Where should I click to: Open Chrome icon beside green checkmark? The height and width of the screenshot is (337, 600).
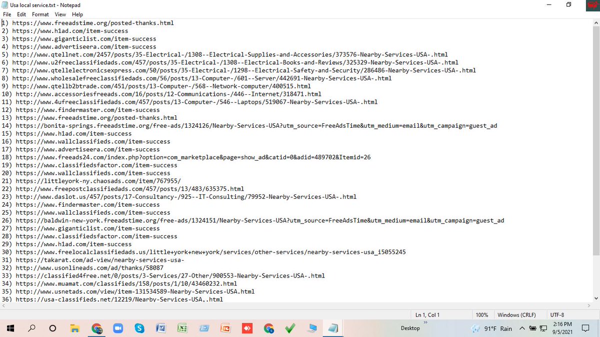pos(269,329)
